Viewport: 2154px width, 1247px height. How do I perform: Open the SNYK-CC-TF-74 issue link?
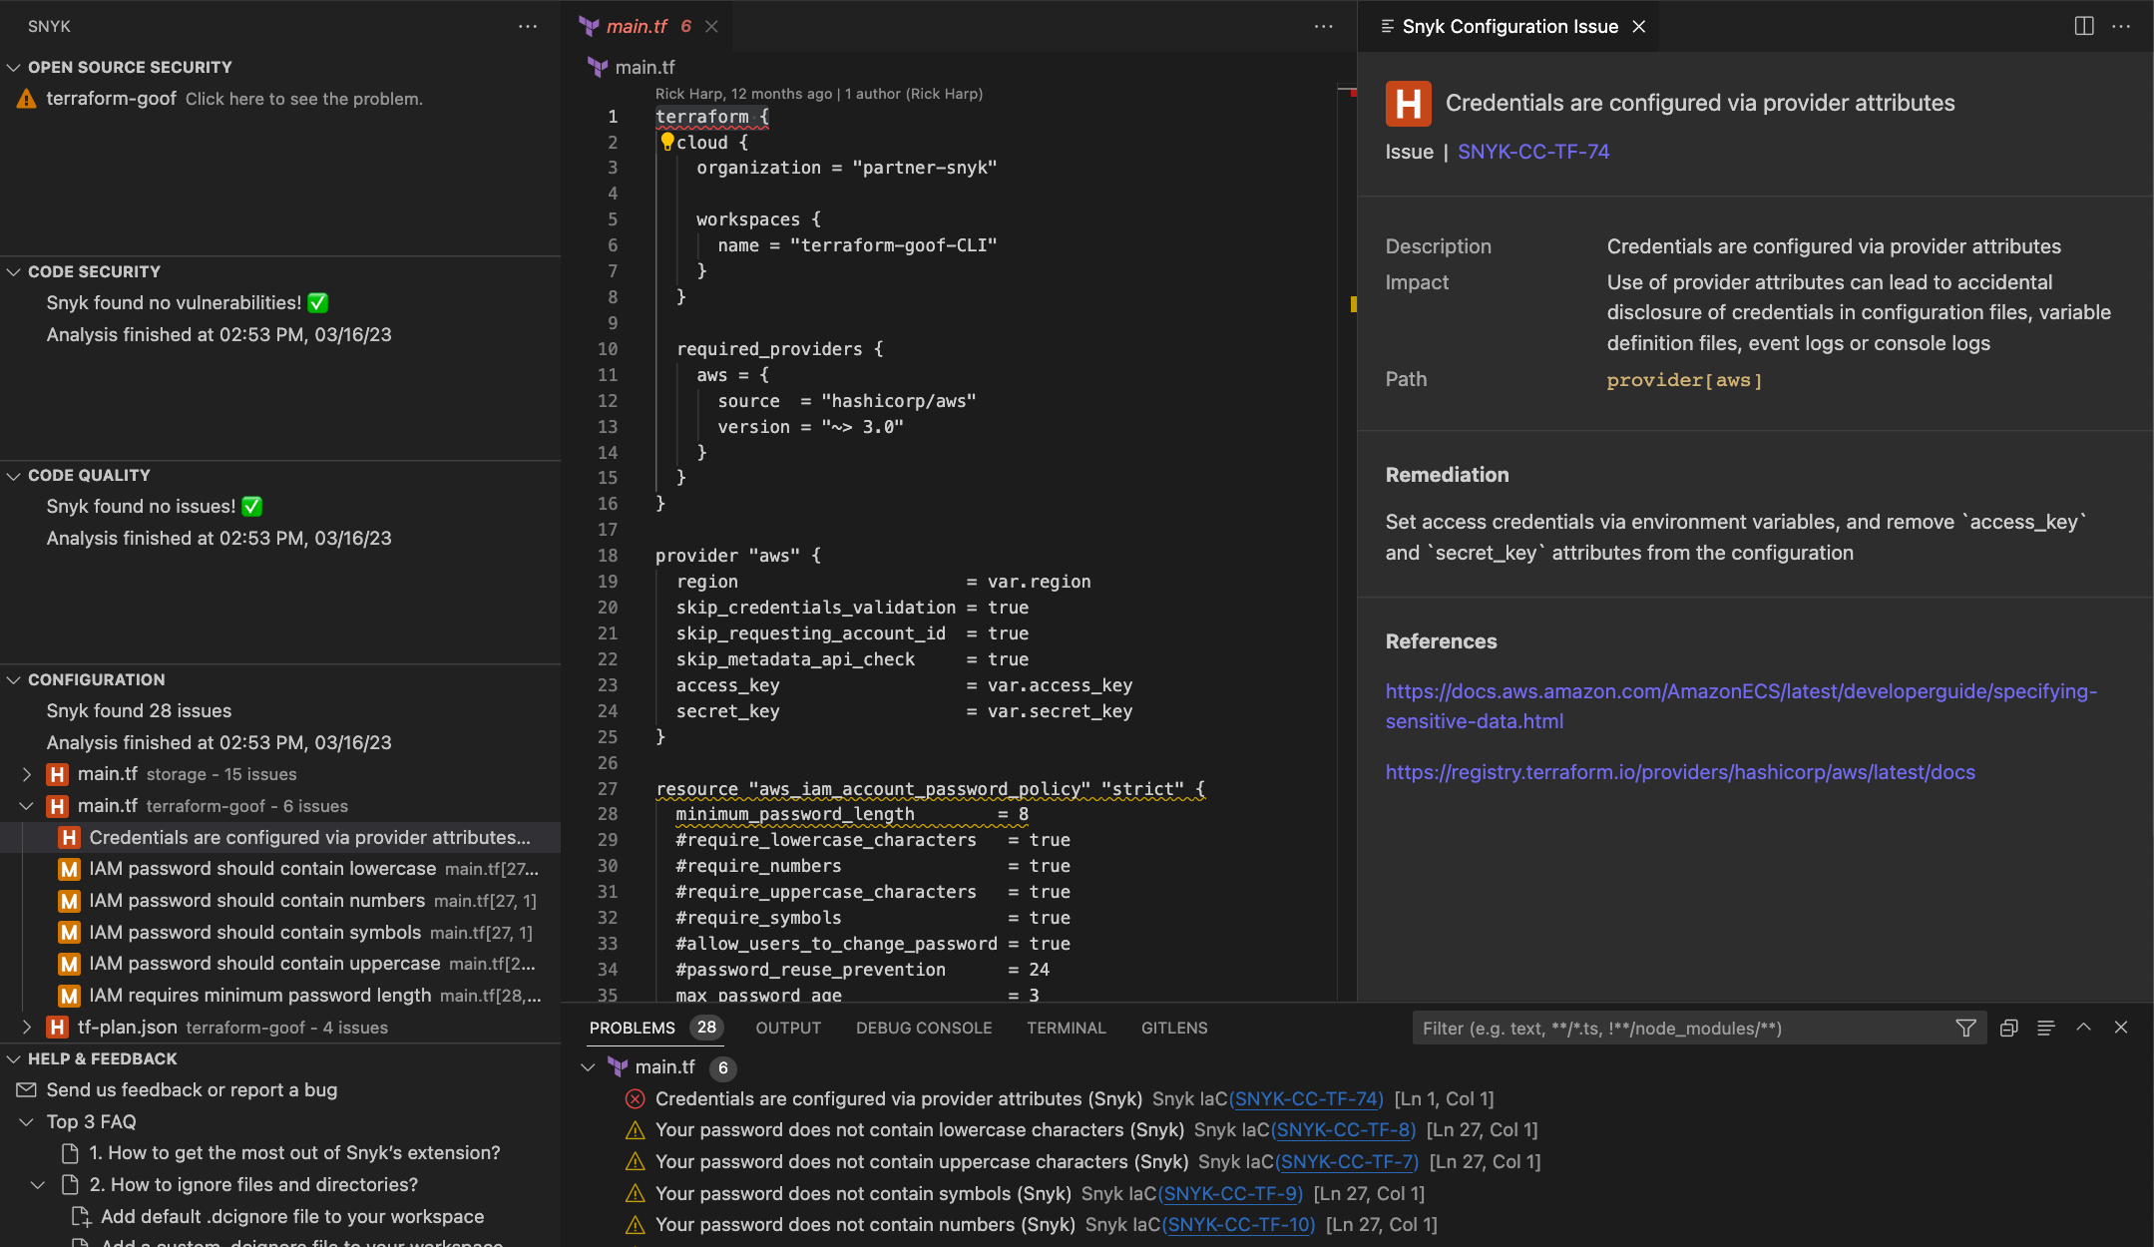pyautogui.click(x=1532, y=152)
